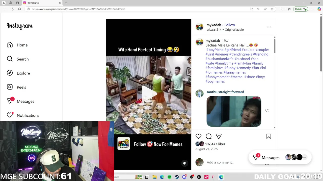Click the Search magnifier in sidebar
Image resolution: width=323 pixels, height=181 pixels.
10,59
